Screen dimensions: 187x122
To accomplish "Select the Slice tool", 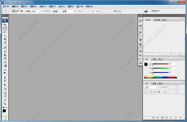I will click(x=5, y=43).
